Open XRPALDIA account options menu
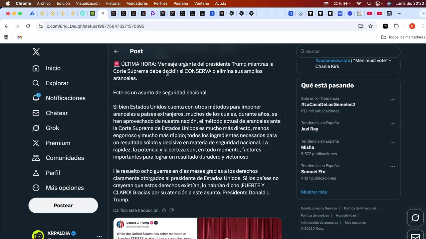The height and width of the screenshot is (239, 426). point(99,236)
